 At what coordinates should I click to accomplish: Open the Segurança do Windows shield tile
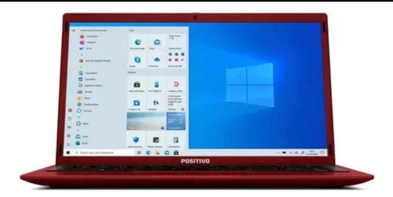click(136, 140)
